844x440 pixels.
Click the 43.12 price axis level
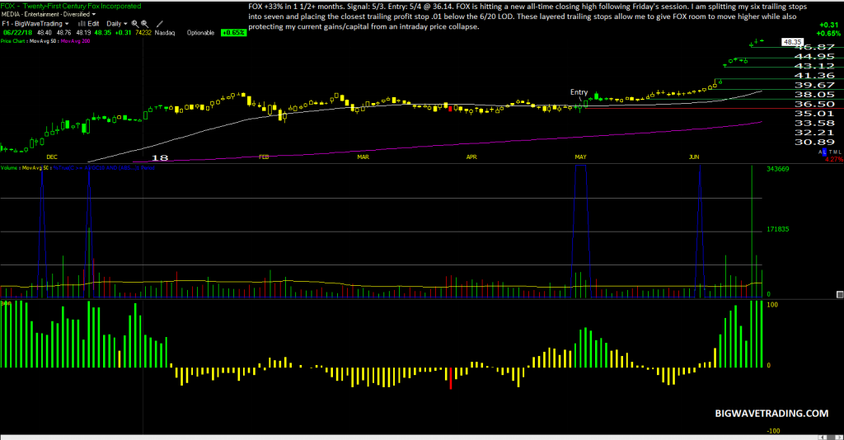click(814, 66)
